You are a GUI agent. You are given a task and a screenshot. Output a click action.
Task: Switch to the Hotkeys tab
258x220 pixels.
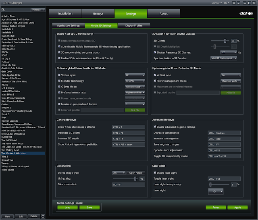[x=98, y=14]
